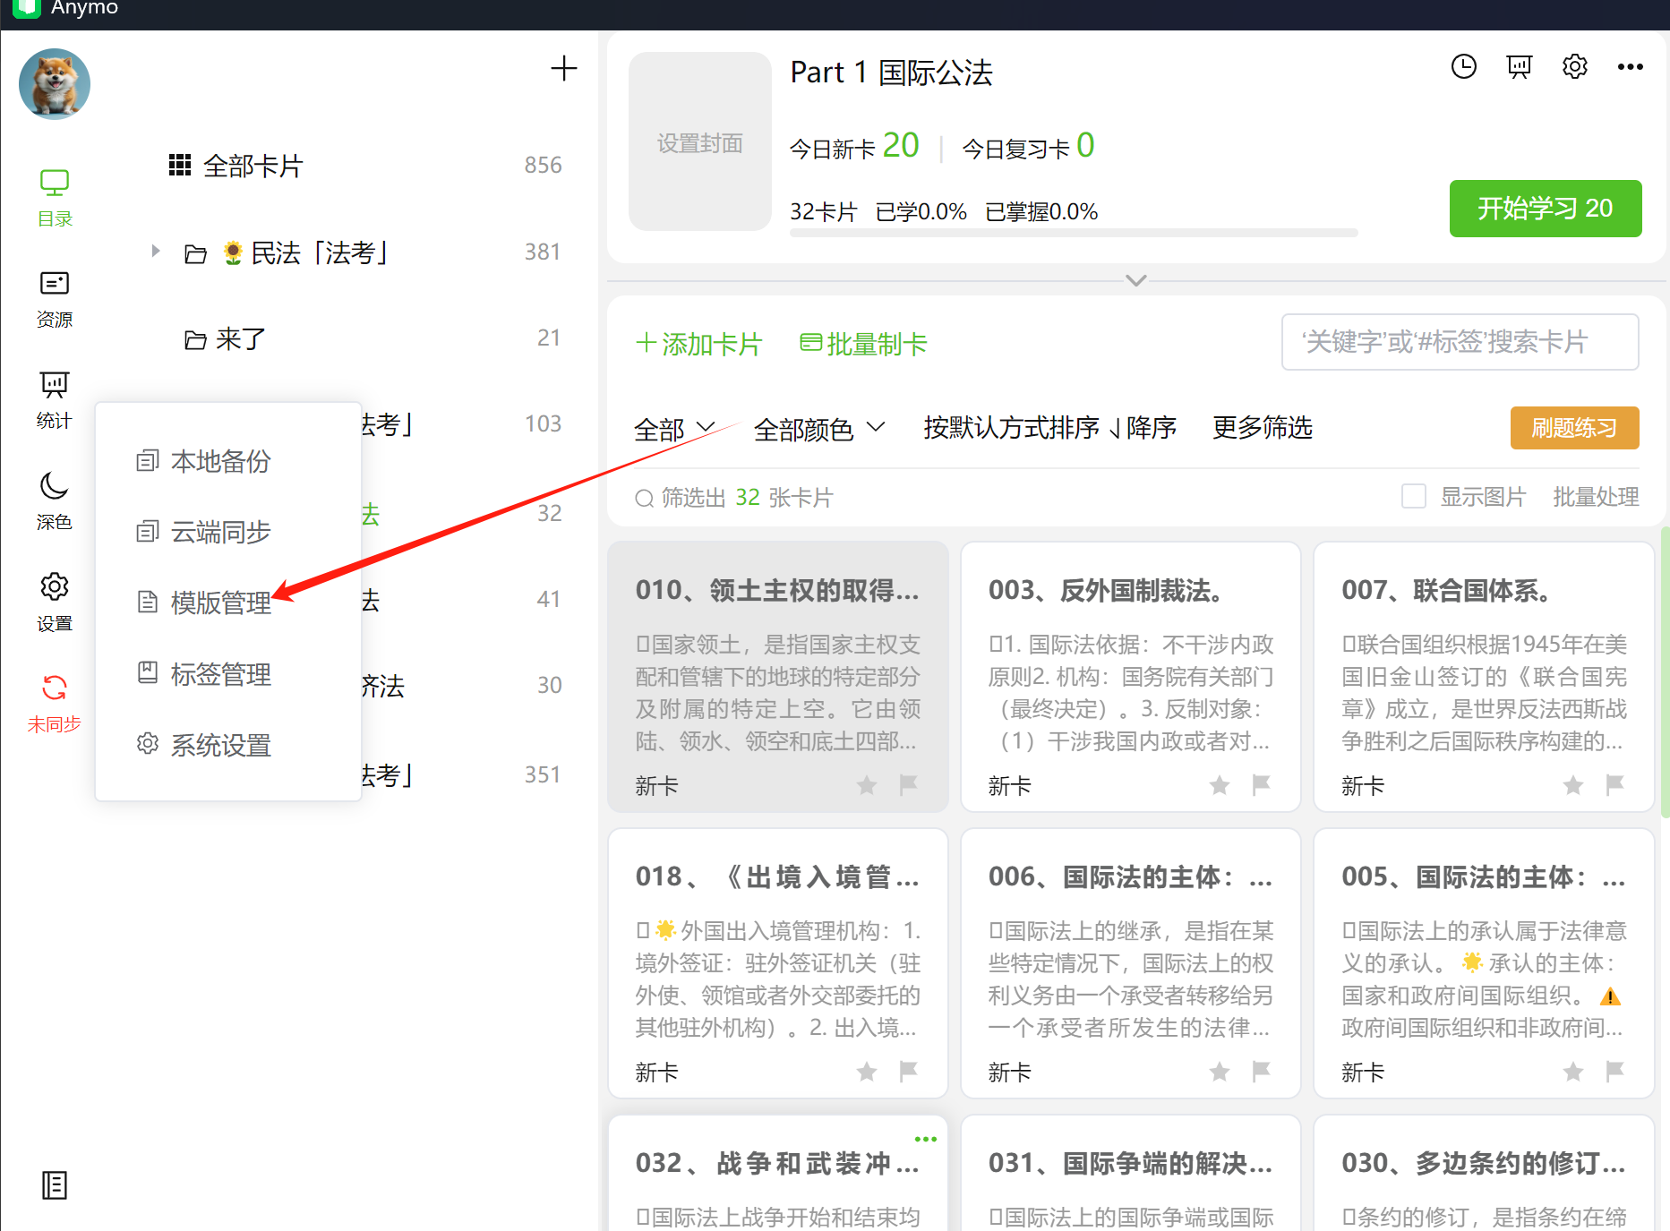1670x1231 pixels.
Task: Open card 030、多边条约的修订
Action: pyautogui.click(x=1484, y=1173)
